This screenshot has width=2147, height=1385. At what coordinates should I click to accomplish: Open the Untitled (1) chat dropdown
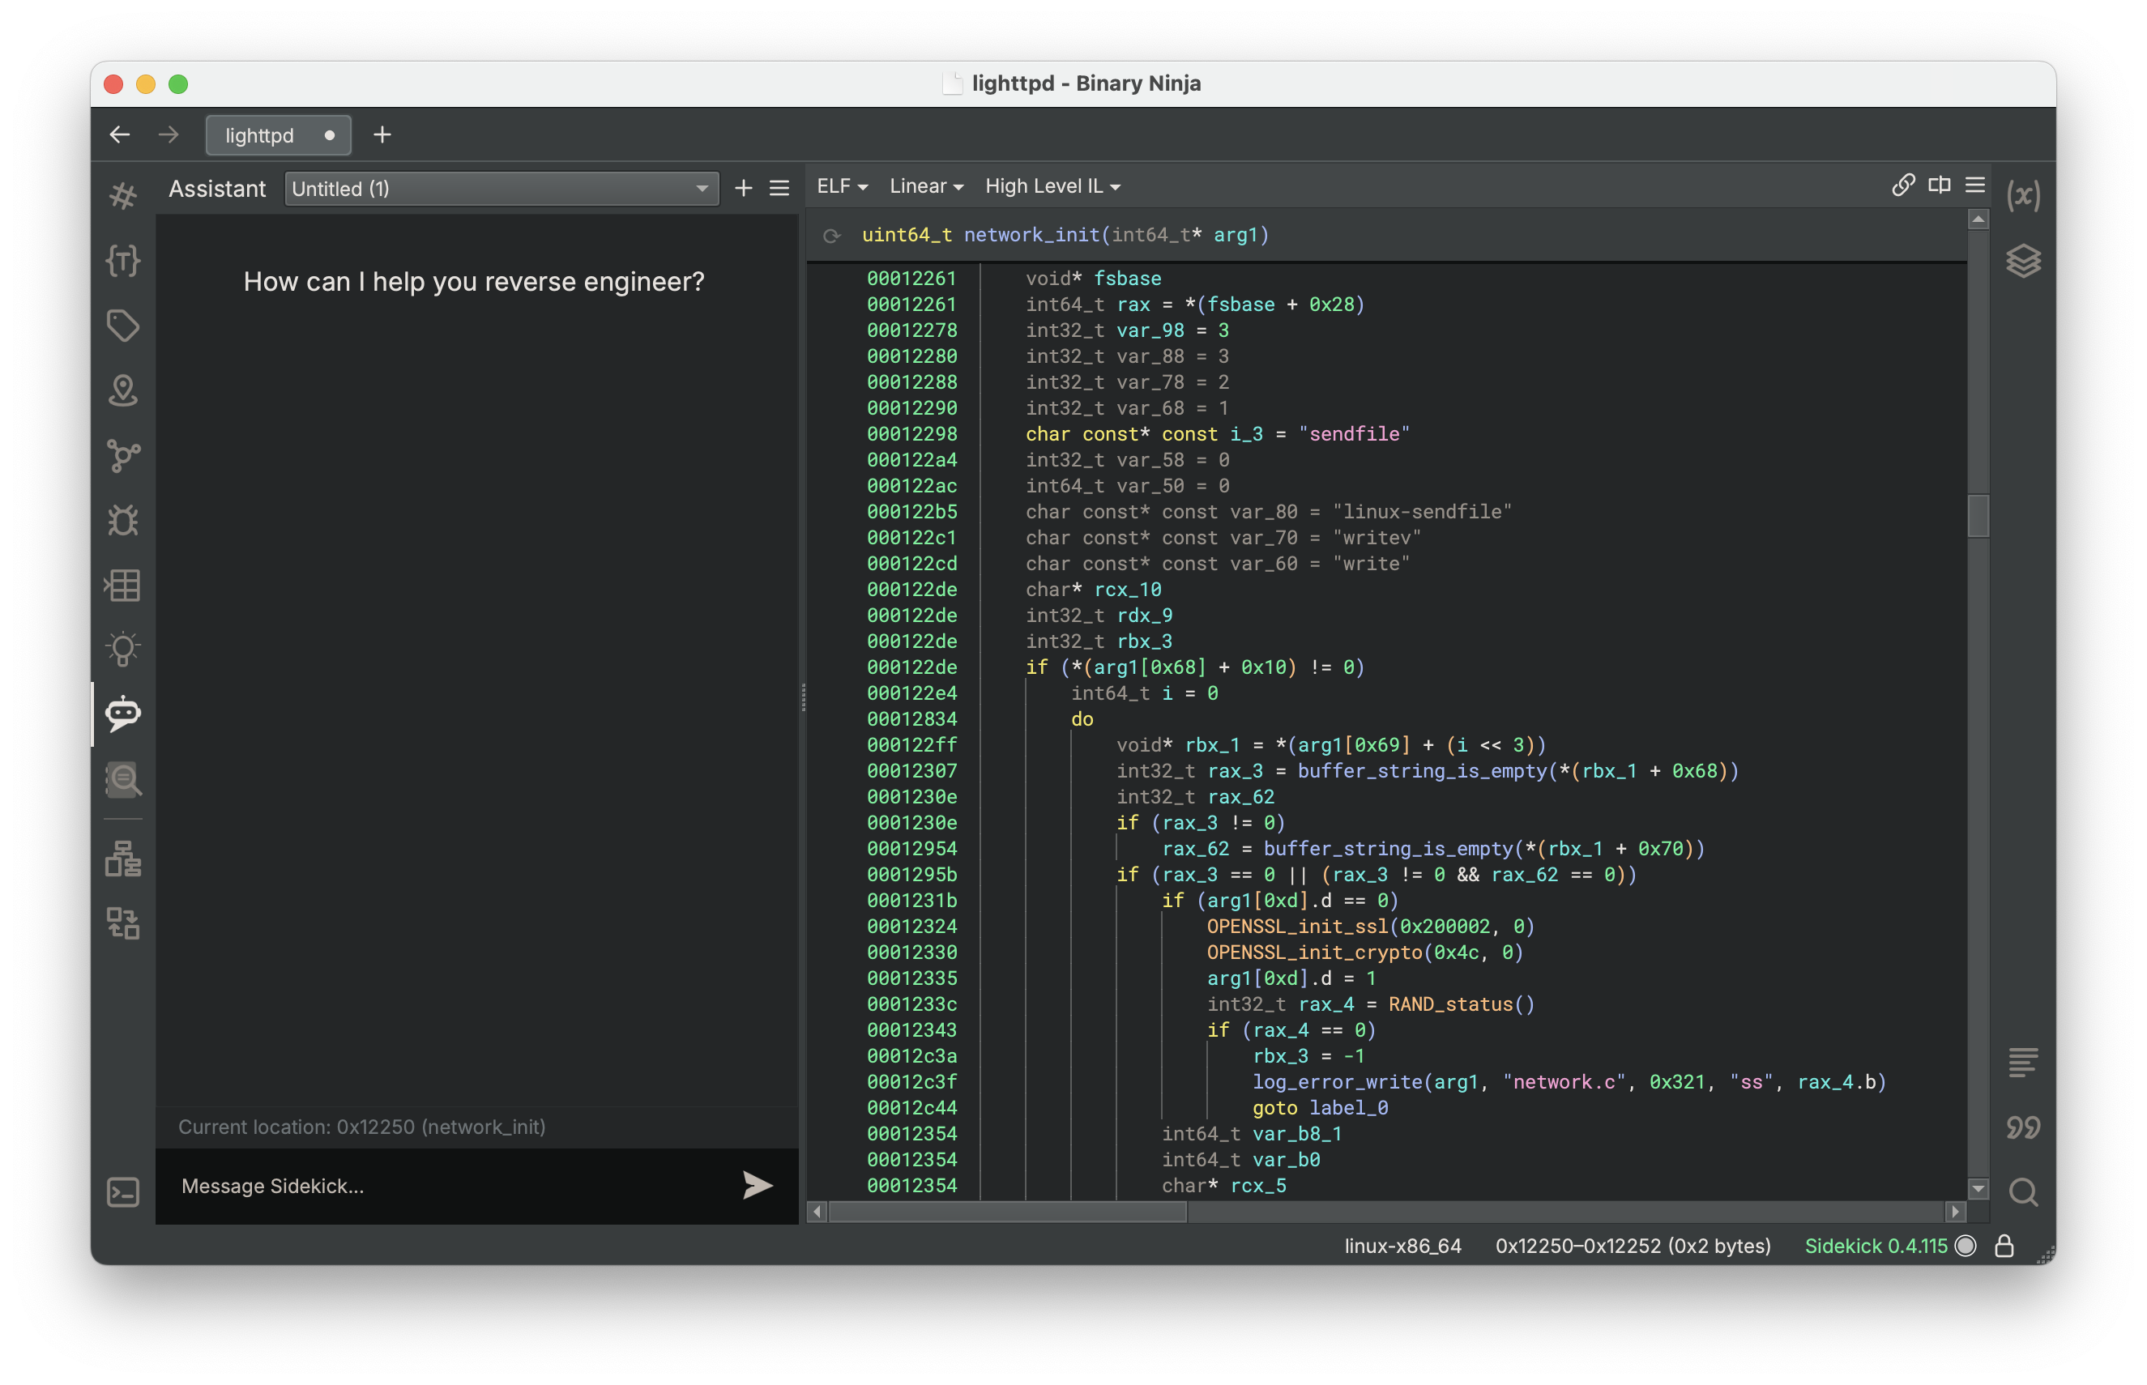501,189
